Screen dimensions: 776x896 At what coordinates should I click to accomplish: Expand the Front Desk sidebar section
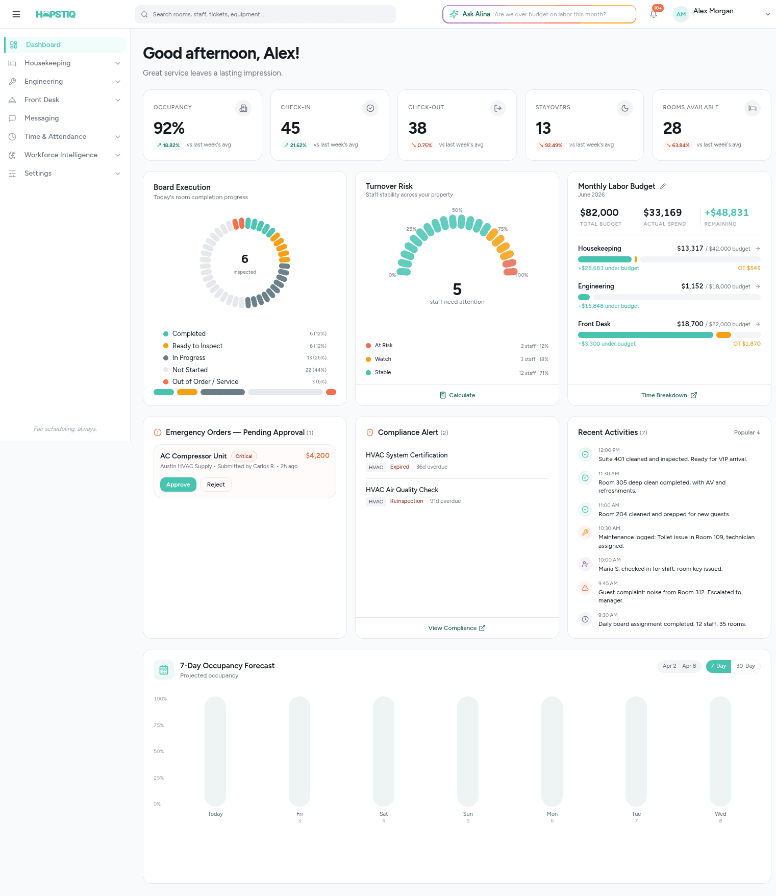click(118, 100)
